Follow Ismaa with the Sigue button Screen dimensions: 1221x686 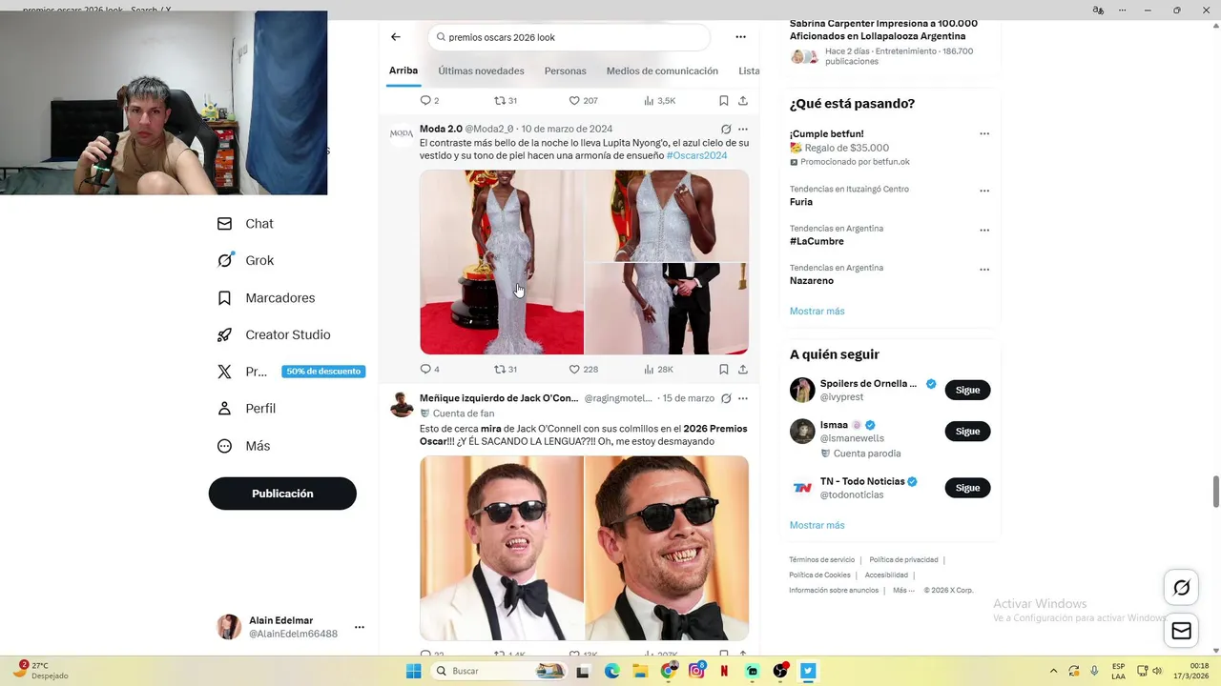[x=967, y=431]
